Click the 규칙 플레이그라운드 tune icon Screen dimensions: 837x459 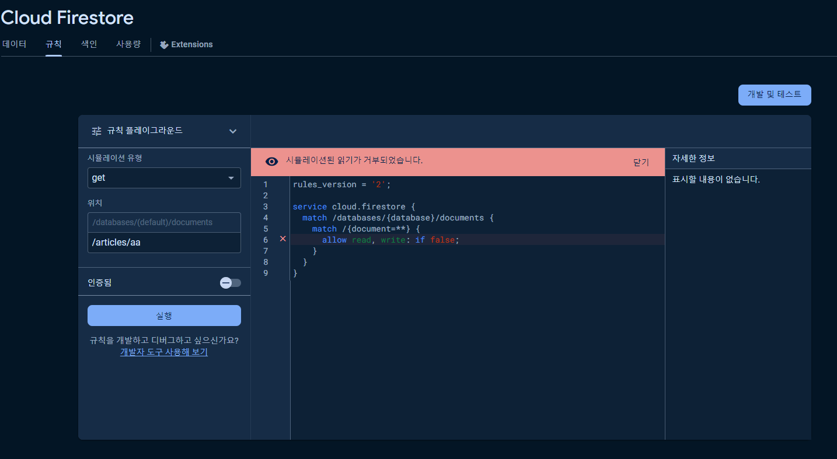tap(96, 131)
